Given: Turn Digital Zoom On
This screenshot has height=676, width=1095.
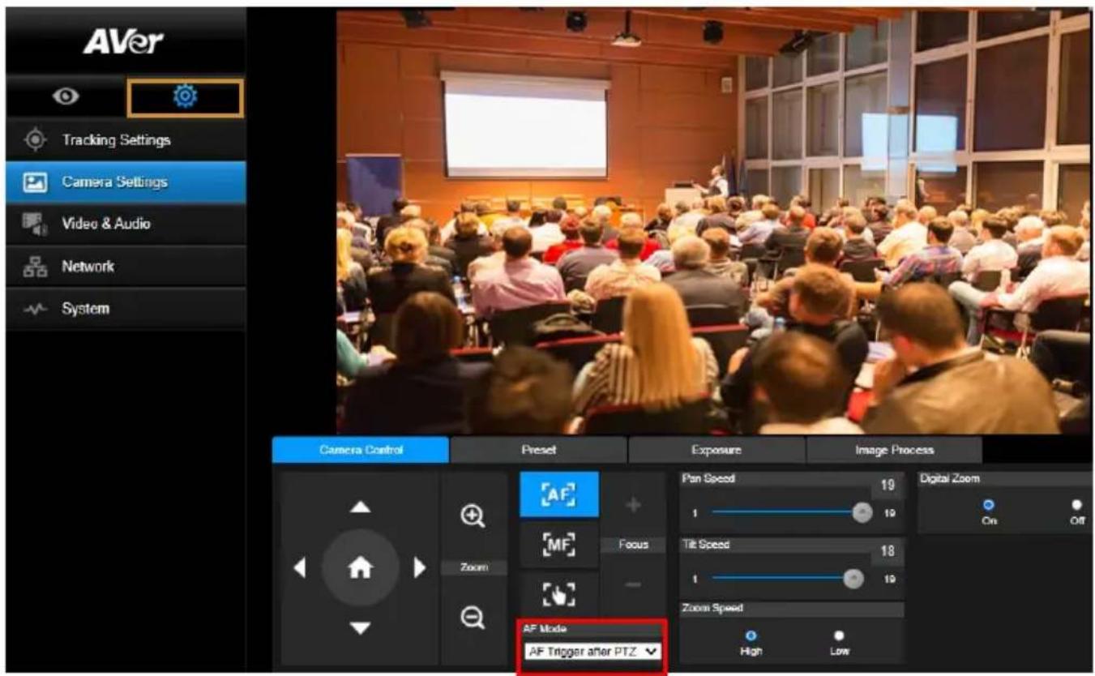Looking at the screenshot, I should pyautogui.click(x=989, y=504).
